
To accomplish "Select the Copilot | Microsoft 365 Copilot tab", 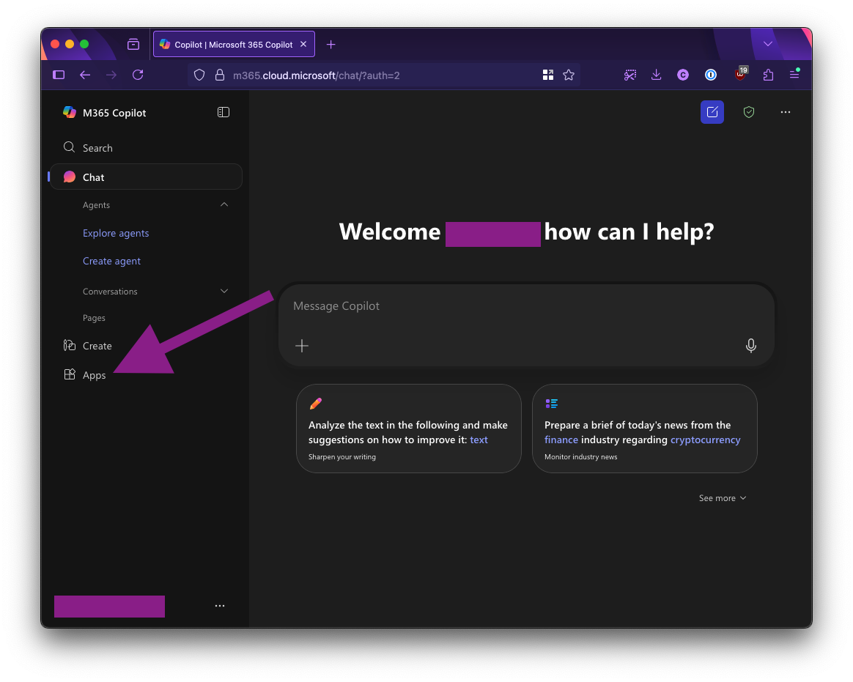I will pos(234,45).
